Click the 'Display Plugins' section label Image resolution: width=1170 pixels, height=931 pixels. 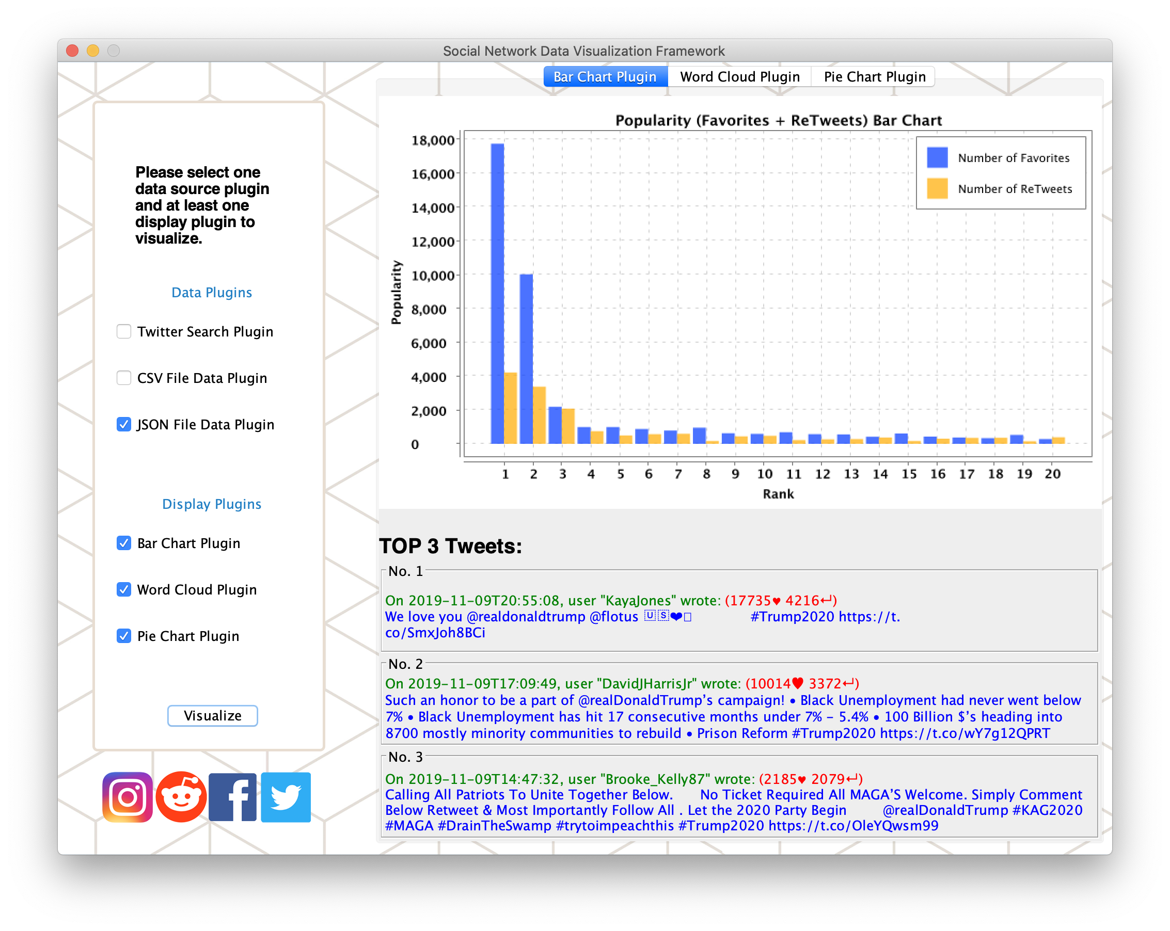coord(212,504)
